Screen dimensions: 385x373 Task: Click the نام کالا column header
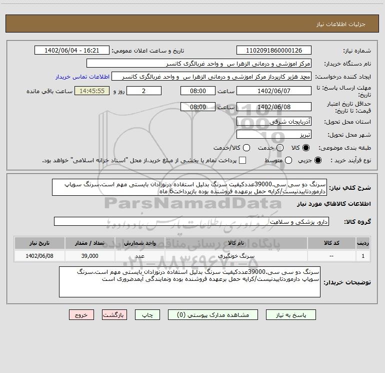[236, 243]
